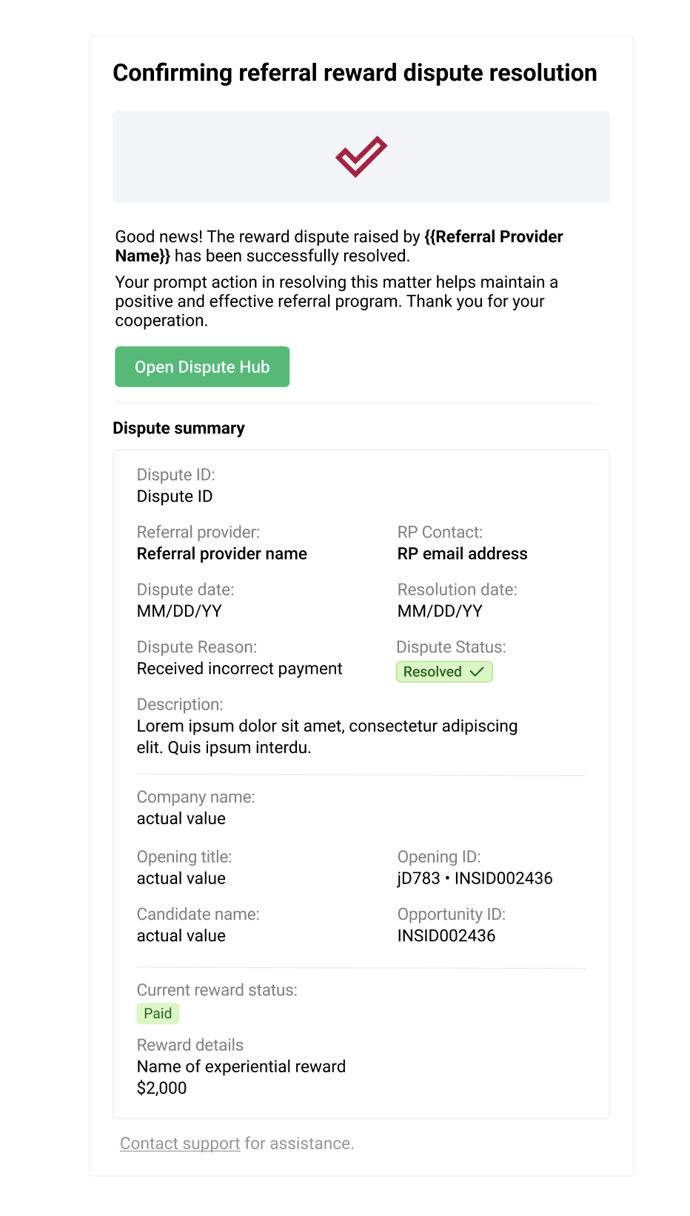The image size is (690, 1216).
Task: Click the Paid reward status badge
Action: pos(158,1013)
